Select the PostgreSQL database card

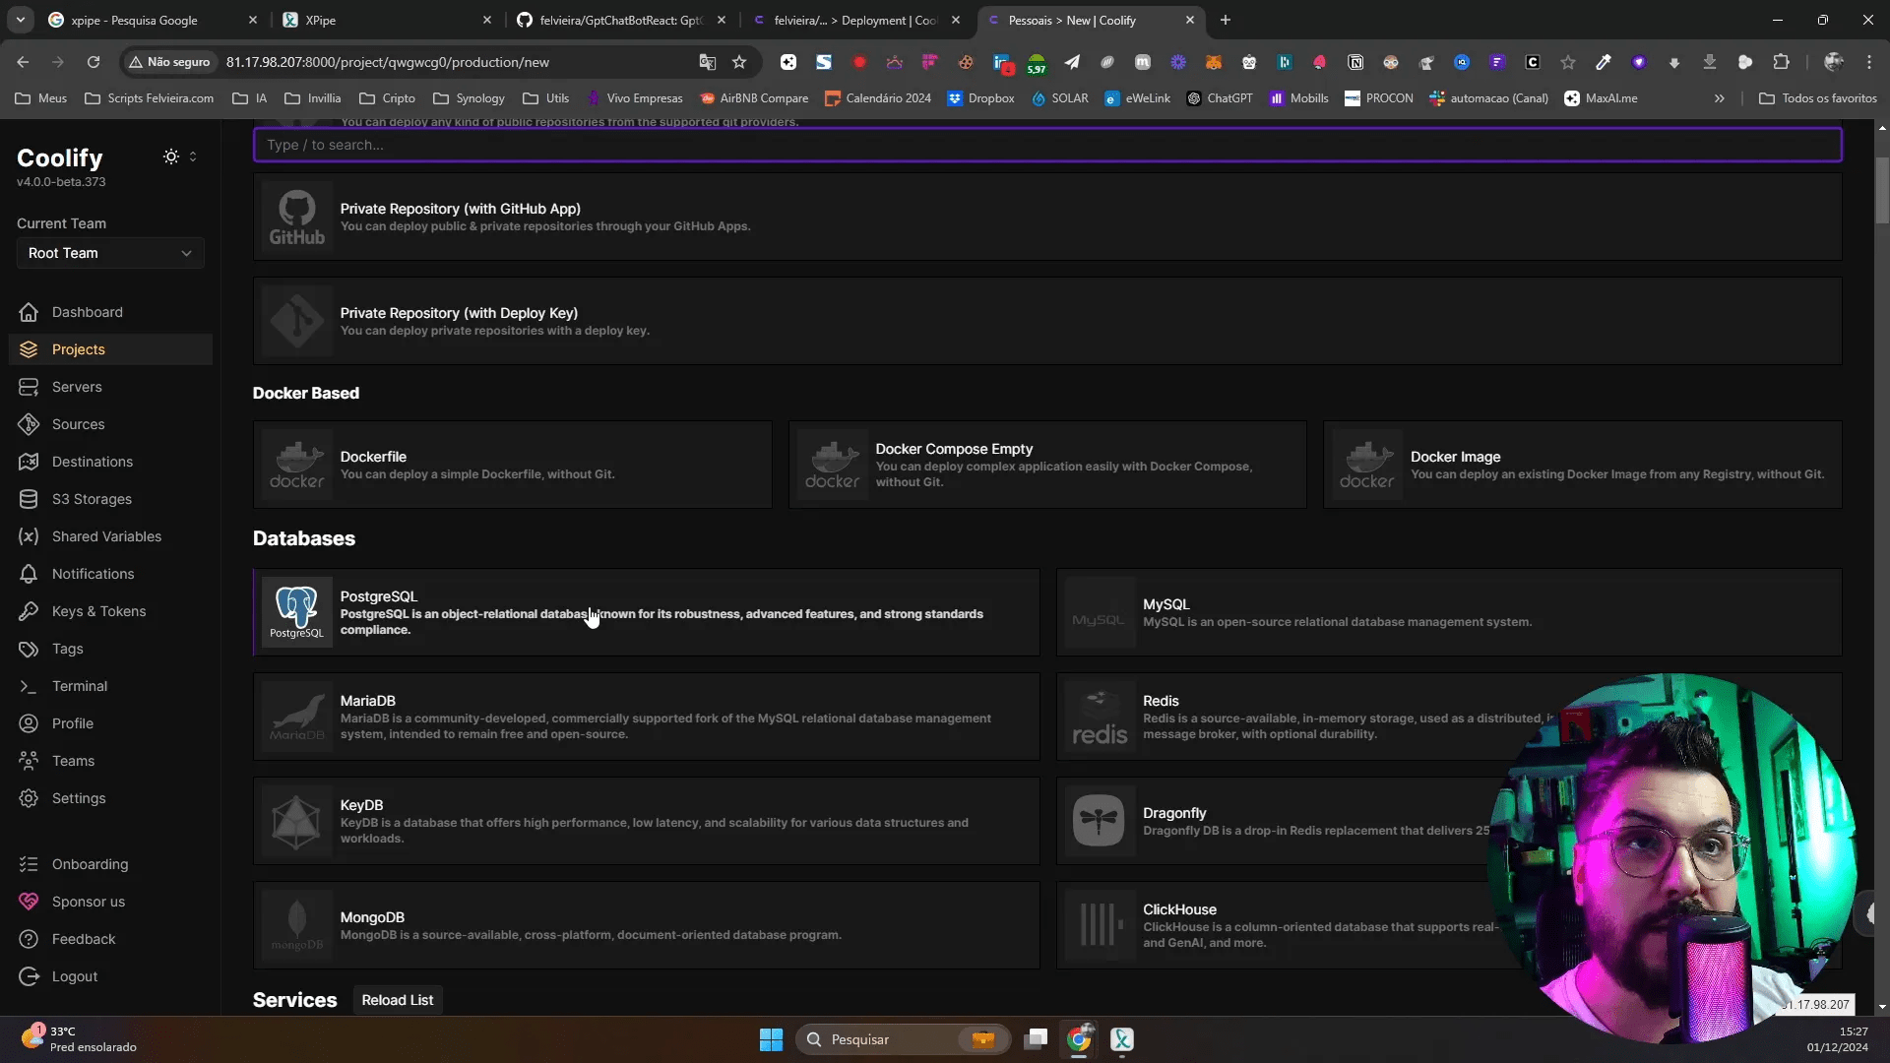[x=646, y=612]
